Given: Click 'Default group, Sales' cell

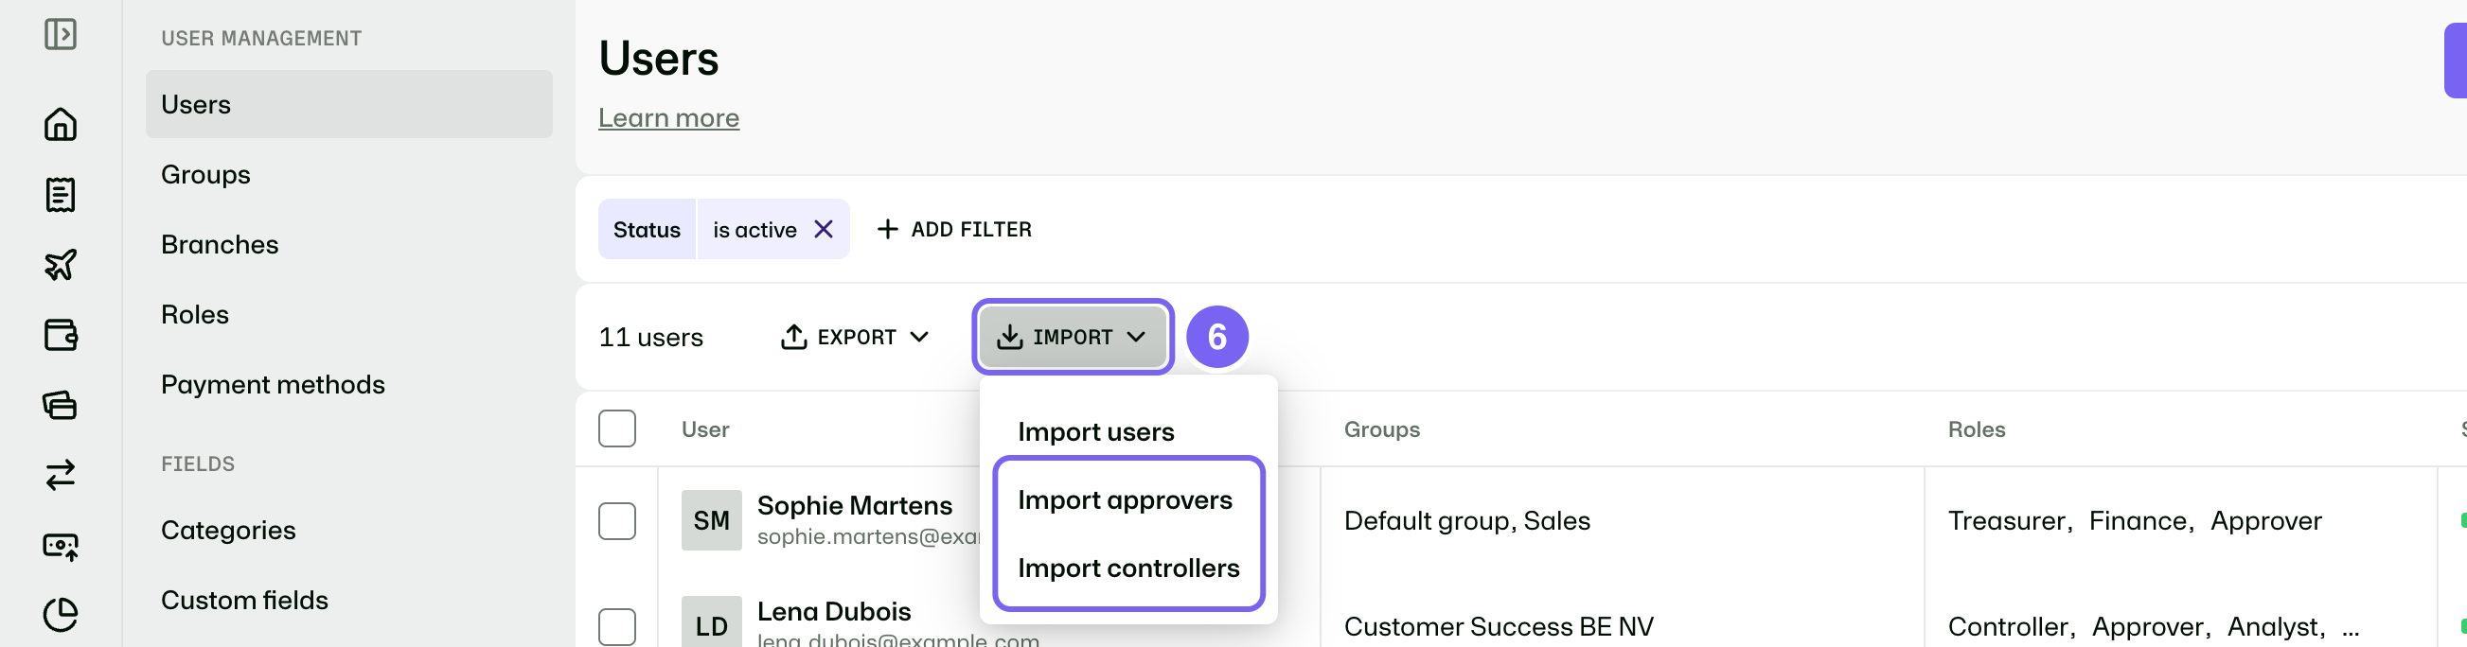Looking at the screenshot, I should coord(1466,520).
